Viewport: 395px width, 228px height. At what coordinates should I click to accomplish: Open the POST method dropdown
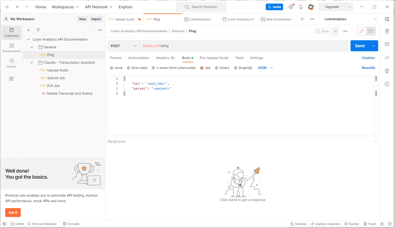(x=124, y=46)
